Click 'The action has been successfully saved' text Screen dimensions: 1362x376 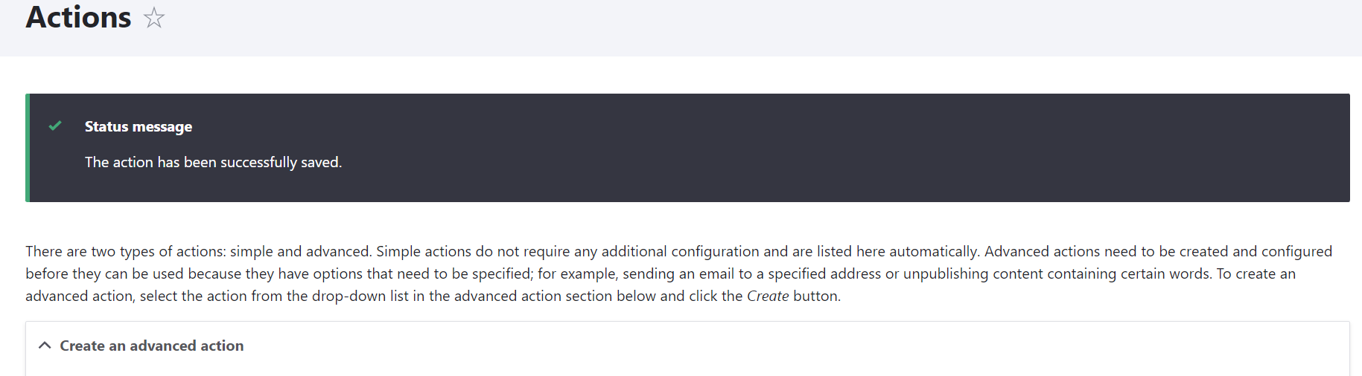tap(213, 162)
